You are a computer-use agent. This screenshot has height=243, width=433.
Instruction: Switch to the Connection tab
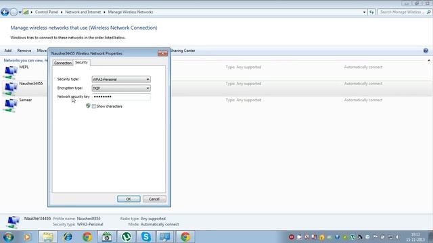point(63,63)
